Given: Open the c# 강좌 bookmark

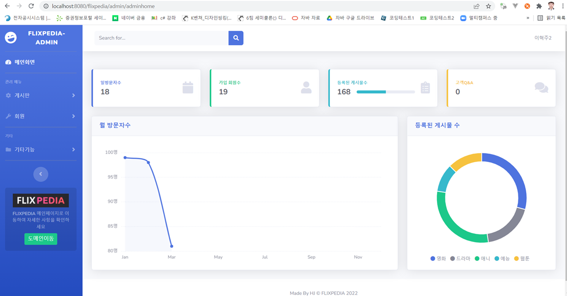Looking at the screenshot, I should point(163,18).
